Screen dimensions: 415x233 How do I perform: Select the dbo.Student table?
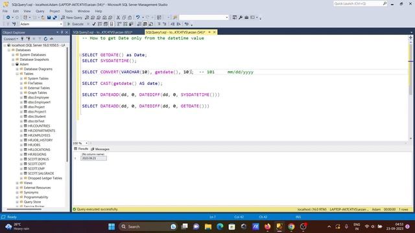[x=36, y=116]
